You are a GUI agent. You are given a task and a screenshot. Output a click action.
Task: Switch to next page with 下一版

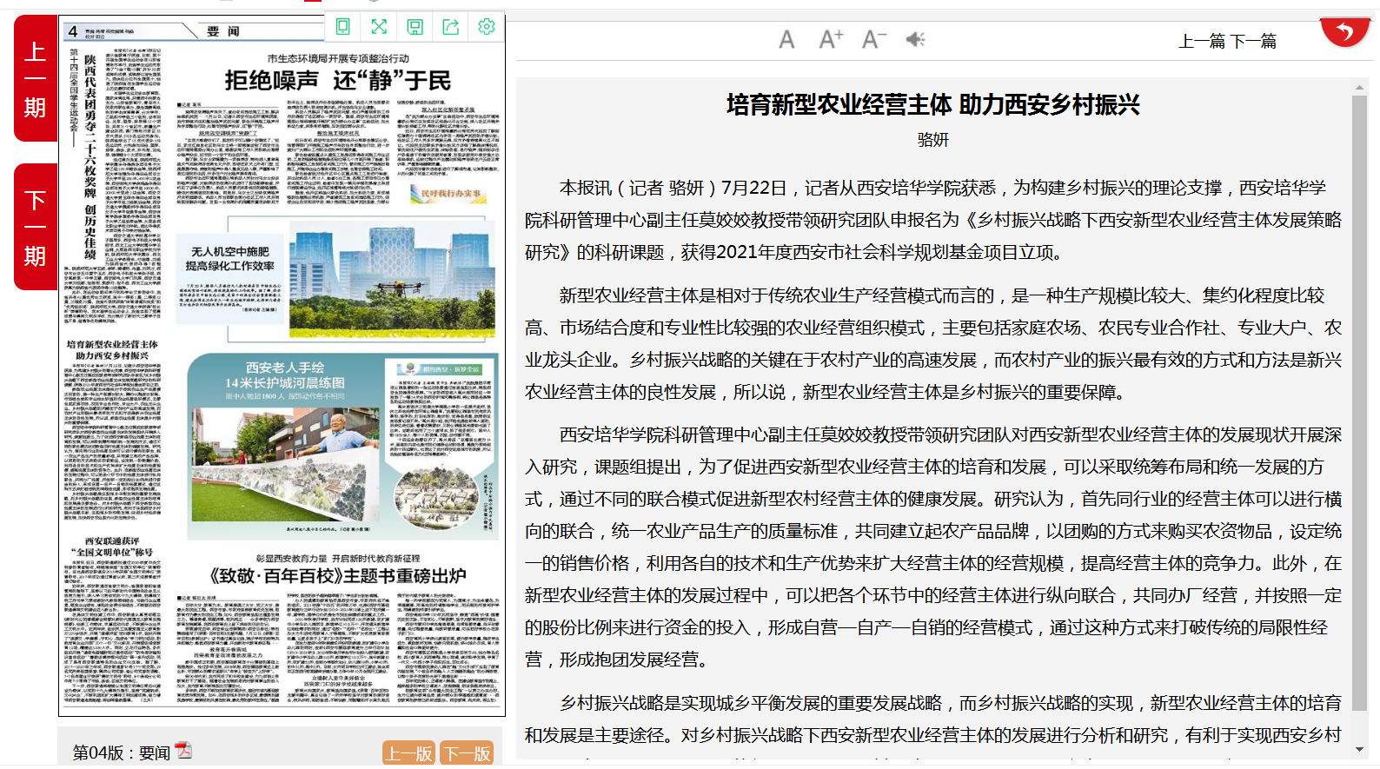click(x=467, y=753)
